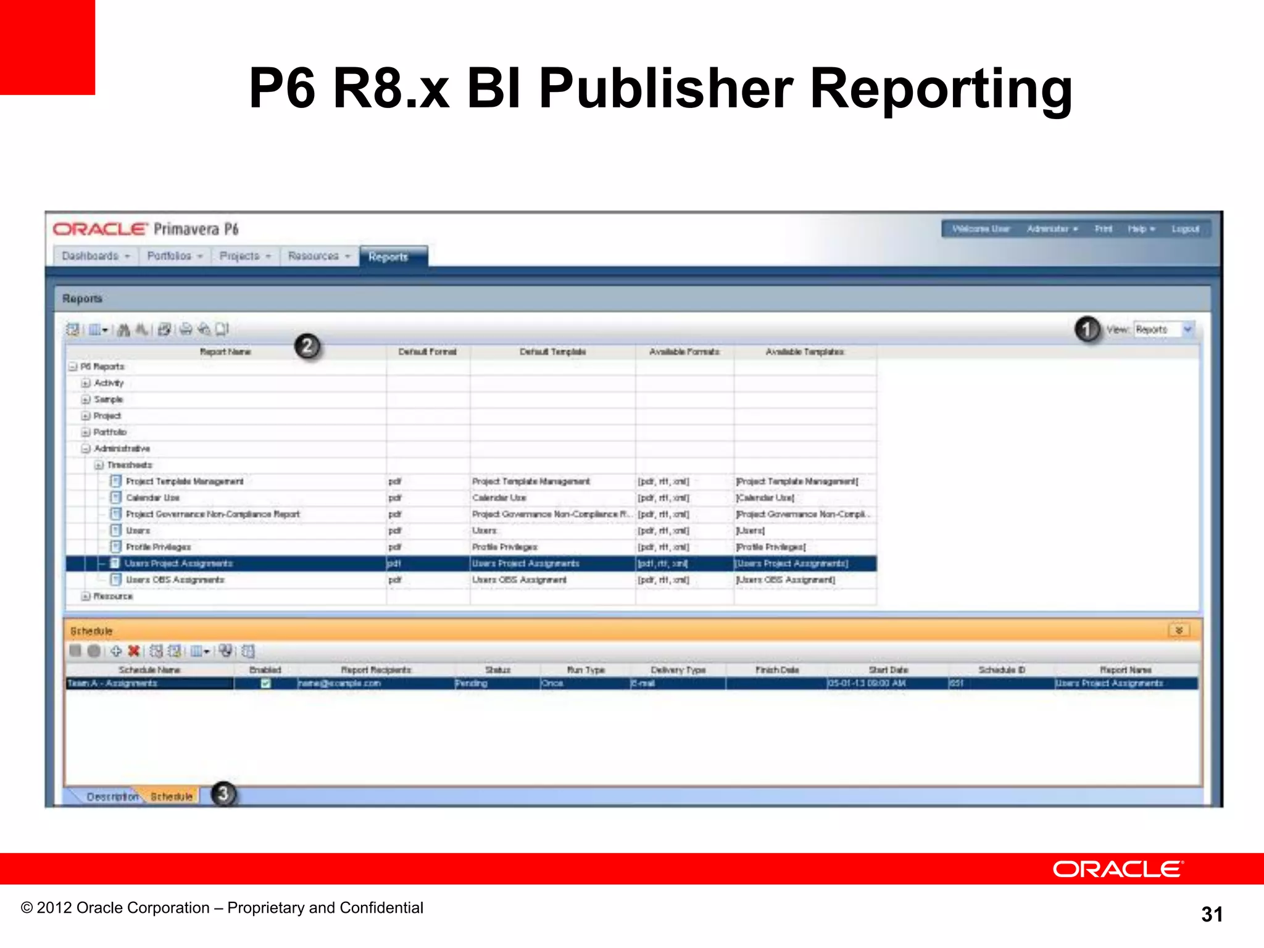The image size is (1264, 948).
Task: Click the Delivery Type column header
Action: pyautogui.click(x=678, y=670)
